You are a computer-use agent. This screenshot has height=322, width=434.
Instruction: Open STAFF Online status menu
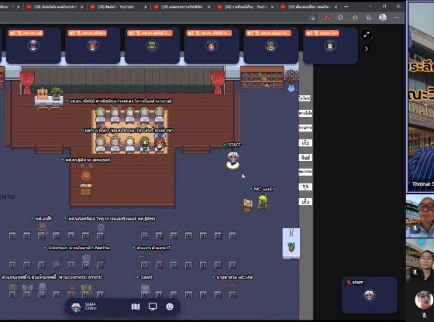pyautogui.click(x=84, y=307)
